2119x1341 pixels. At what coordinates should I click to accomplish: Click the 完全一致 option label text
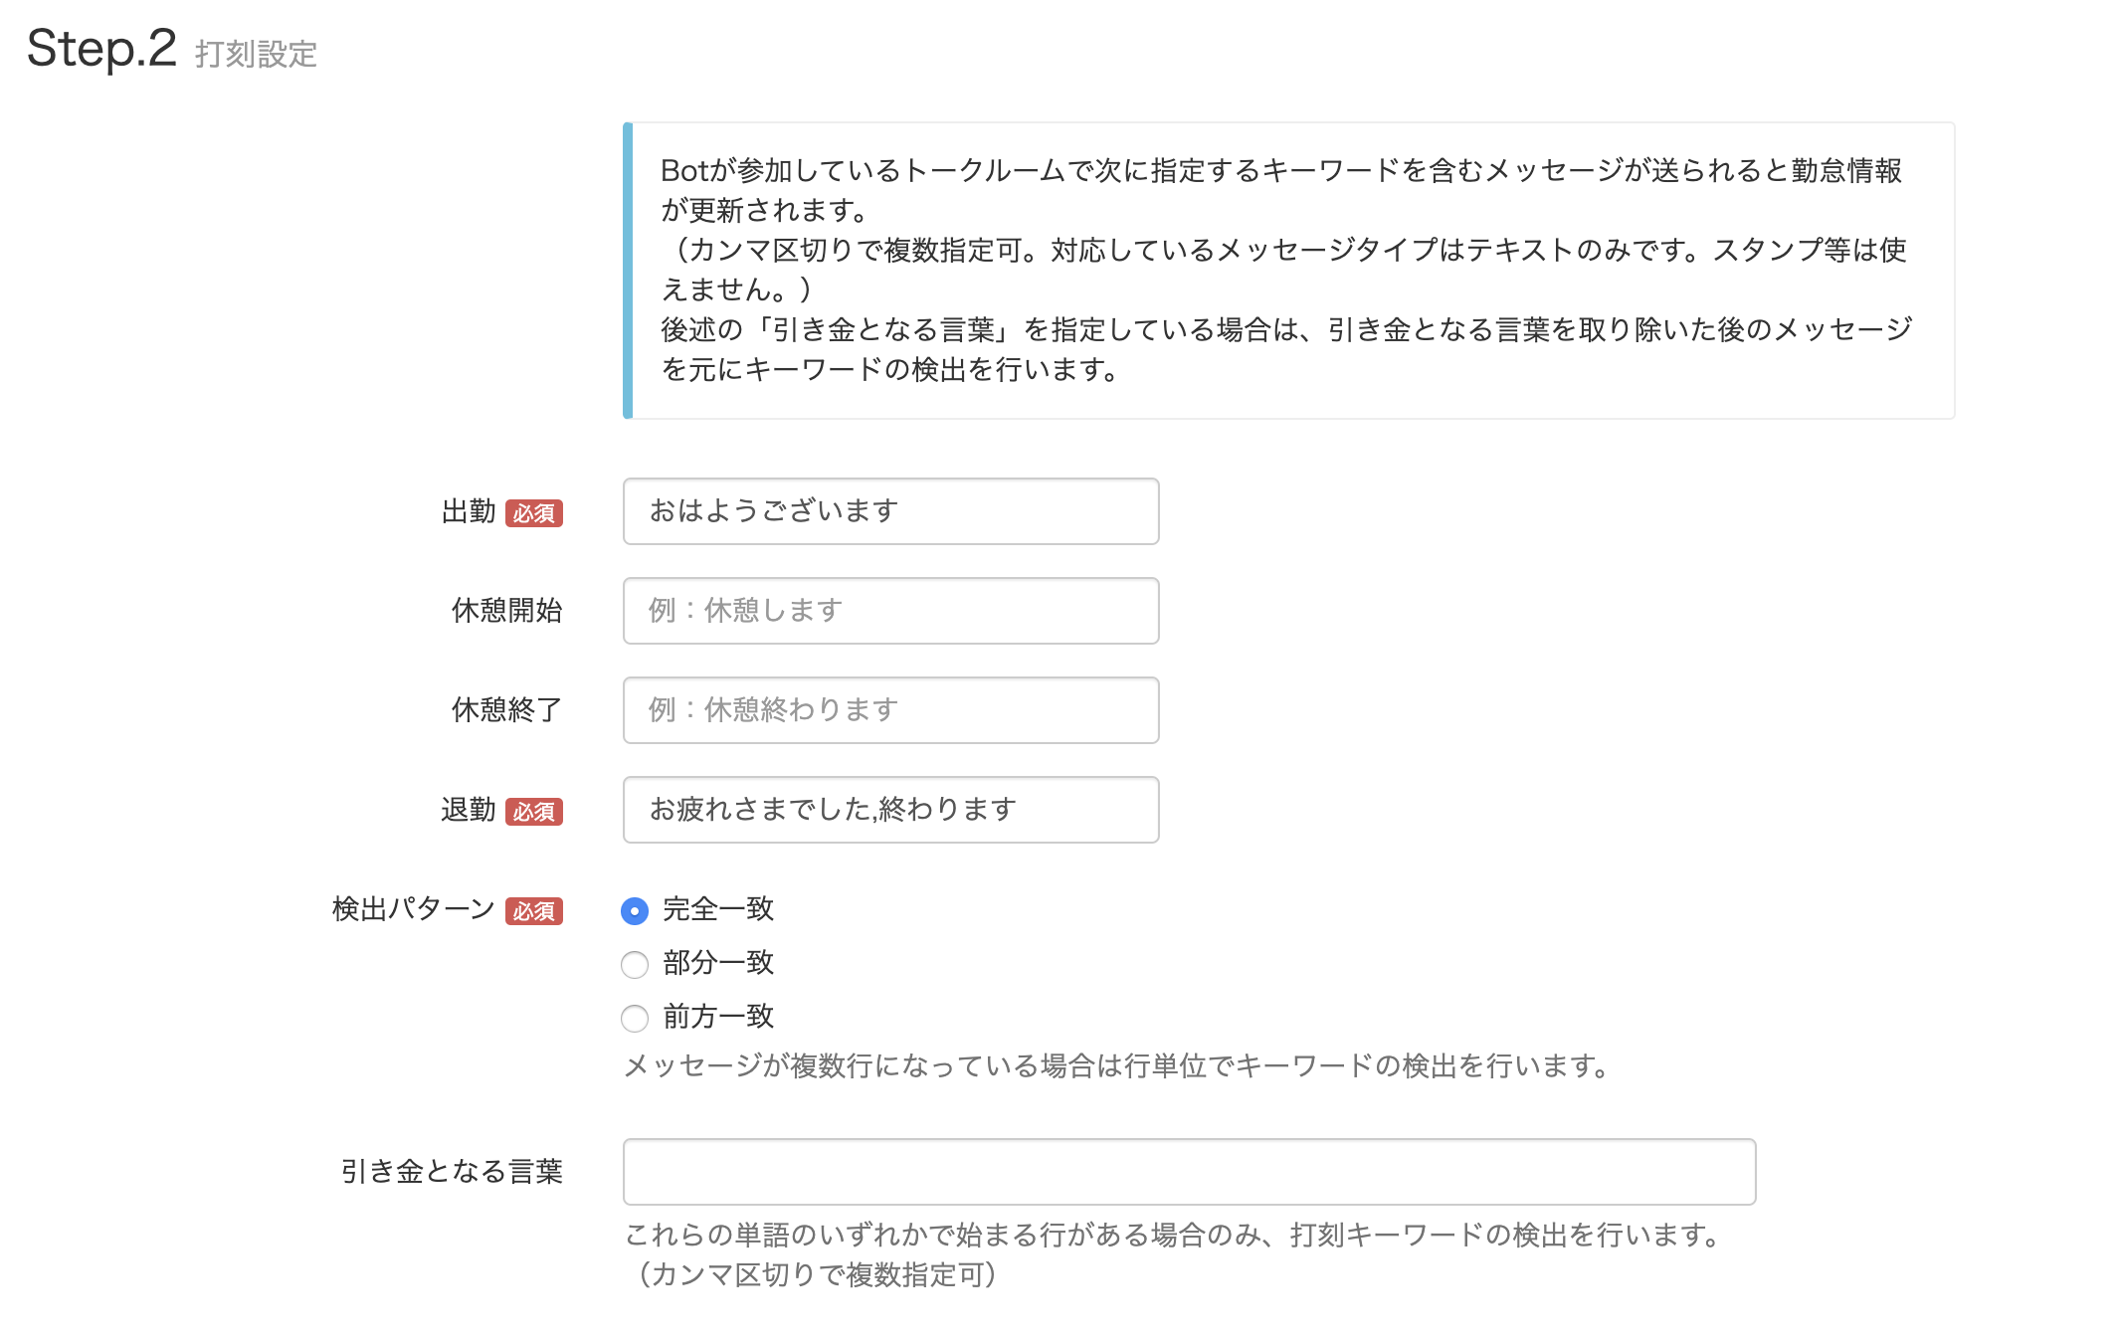[x=718, y=909]
